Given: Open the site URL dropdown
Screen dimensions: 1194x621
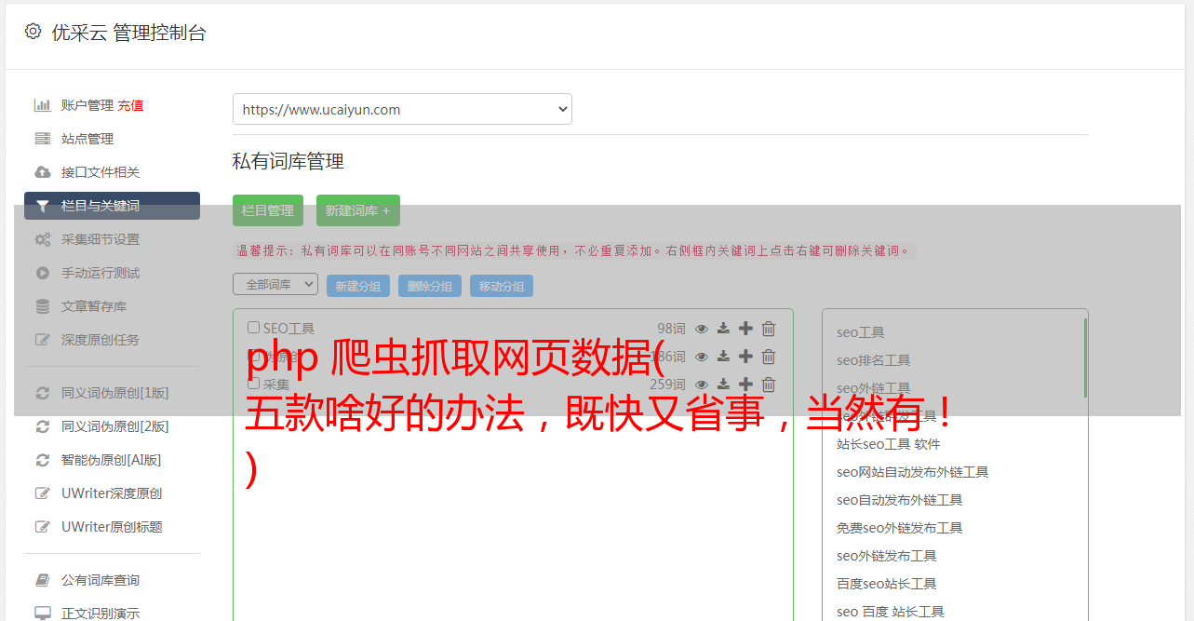Looking at the screenshot, I should [x=402, y=109].
